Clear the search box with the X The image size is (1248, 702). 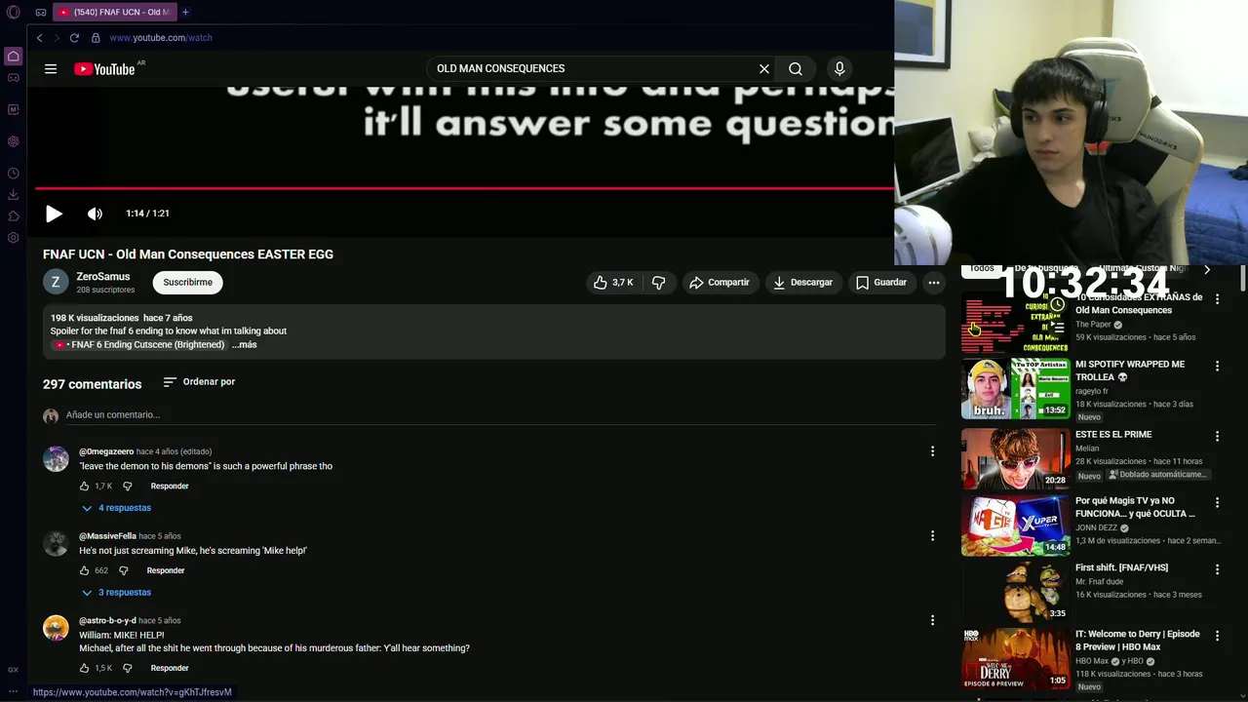[764, 68]
